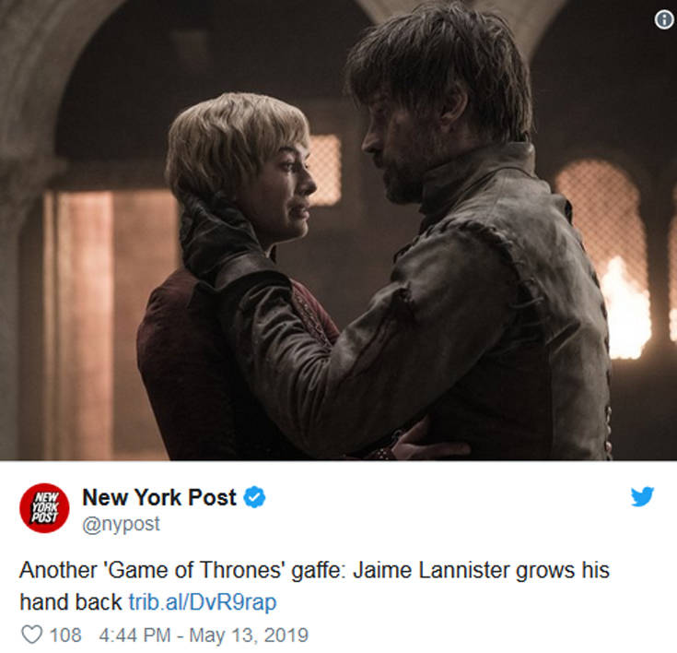The height and width of the screenshot is (653, 677).
Task: Open the New York Post display name
Action: pos(159,497)
